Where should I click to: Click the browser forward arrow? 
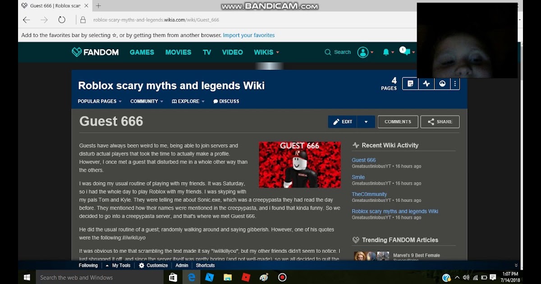coord(44,20)
